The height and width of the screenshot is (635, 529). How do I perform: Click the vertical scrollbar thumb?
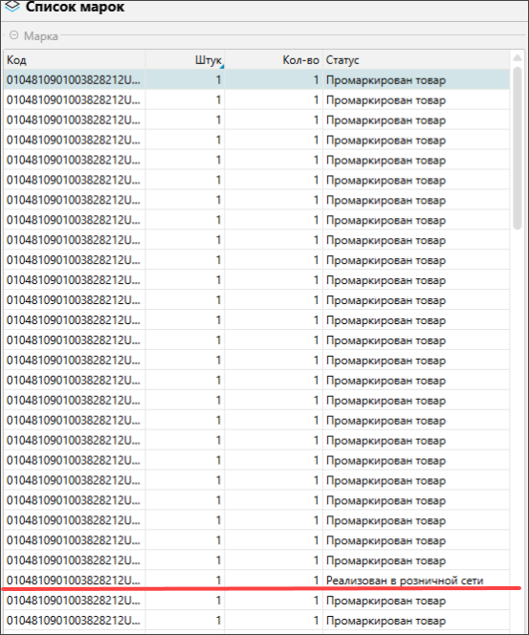[518, 148]
